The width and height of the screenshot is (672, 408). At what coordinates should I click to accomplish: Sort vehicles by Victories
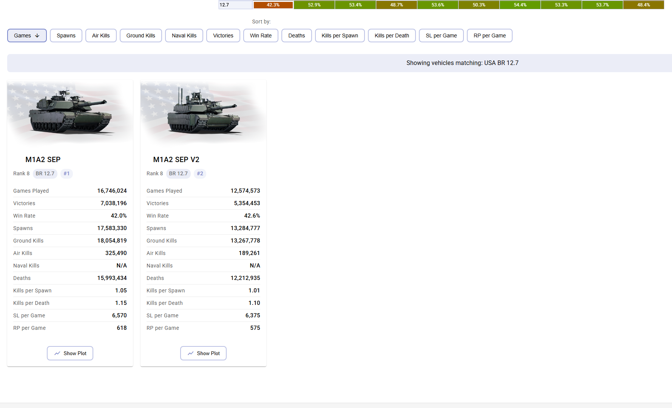[223, 36]
